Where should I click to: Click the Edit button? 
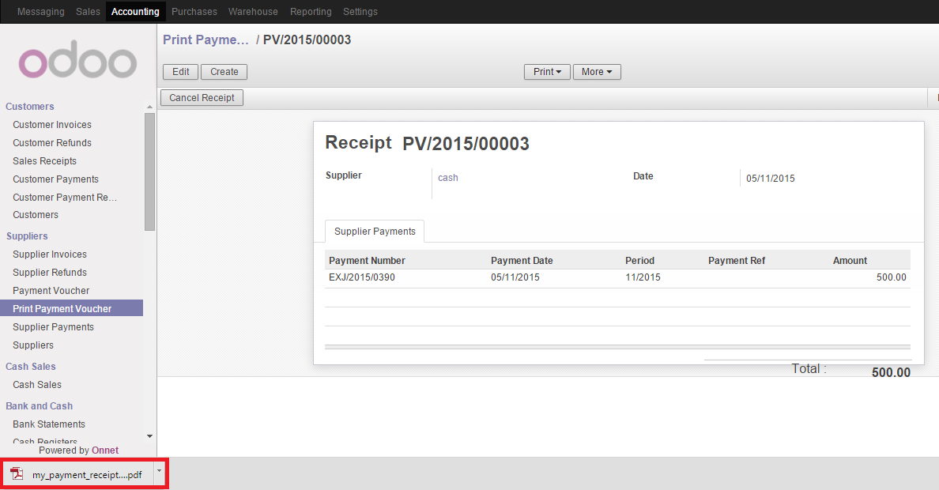pos(180,71)
